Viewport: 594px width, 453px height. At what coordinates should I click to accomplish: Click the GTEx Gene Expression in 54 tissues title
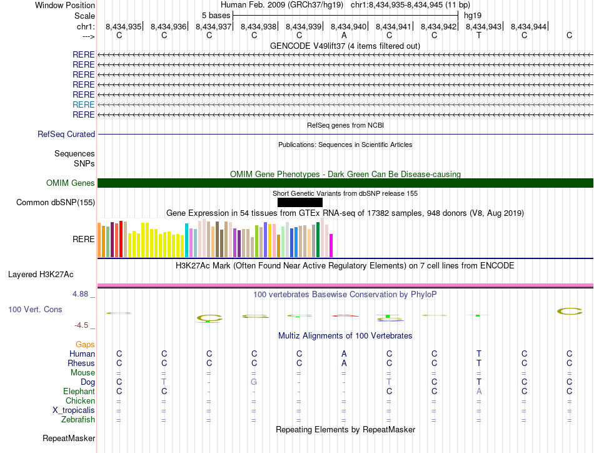[345, 213]
